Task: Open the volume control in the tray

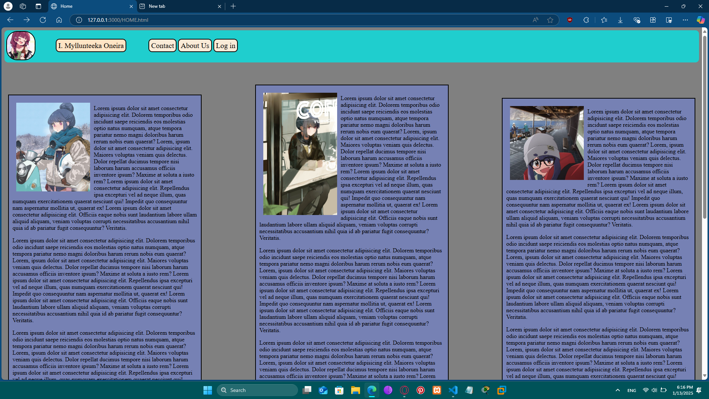Action: (654, 390)
